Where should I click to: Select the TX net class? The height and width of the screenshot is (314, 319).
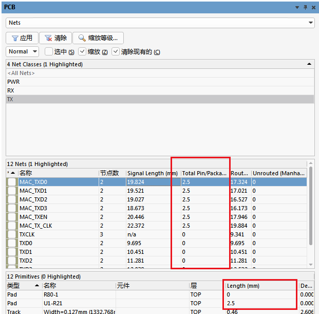click(160, 99)
